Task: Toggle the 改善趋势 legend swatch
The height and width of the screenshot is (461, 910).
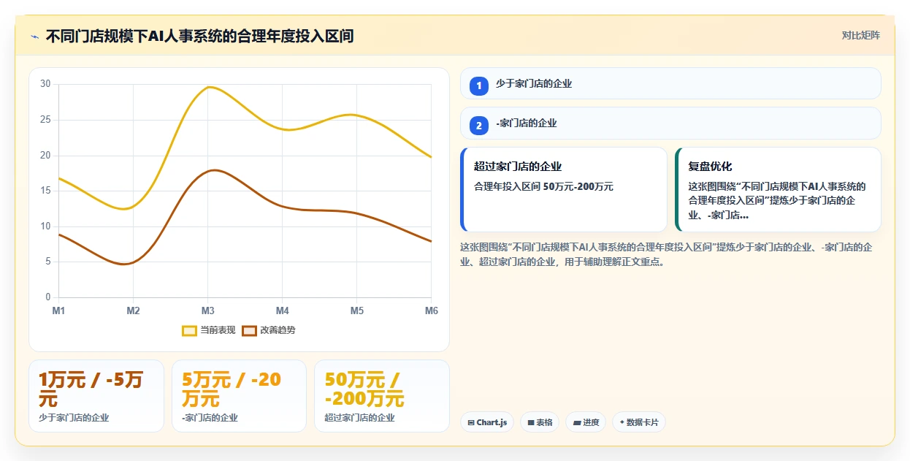Action: pos(250,330)
